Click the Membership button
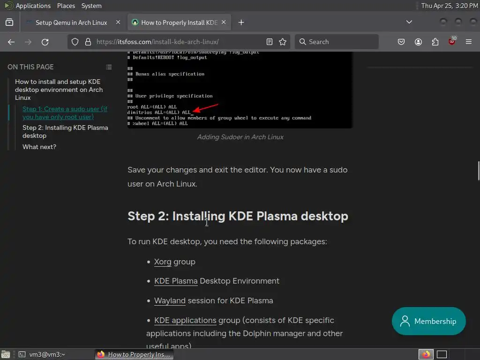Viewport: 480px width, 360px height. (428, 321)
